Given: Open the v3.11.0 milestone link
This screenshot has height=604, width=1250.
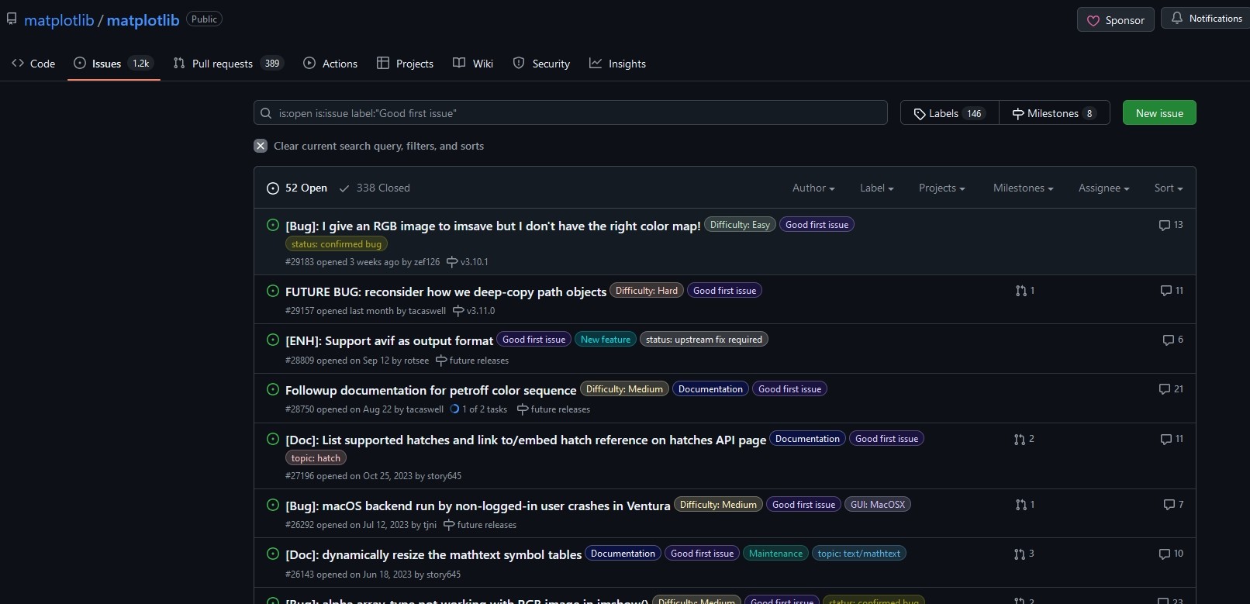Looking at the screenshot, I should [x=474, y=311].
